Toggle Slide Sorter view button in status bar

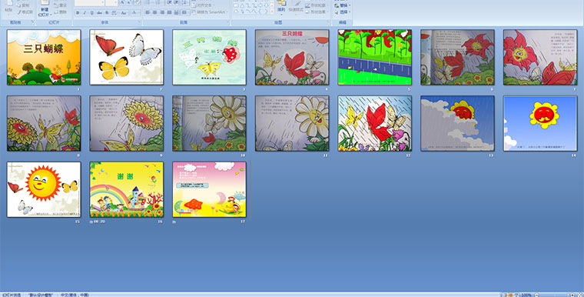(510, 295)
